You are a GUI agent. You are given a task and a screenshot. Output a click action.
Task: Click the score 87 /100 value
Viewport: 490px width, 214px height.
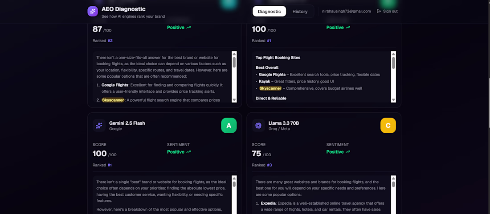coord(102,29)
